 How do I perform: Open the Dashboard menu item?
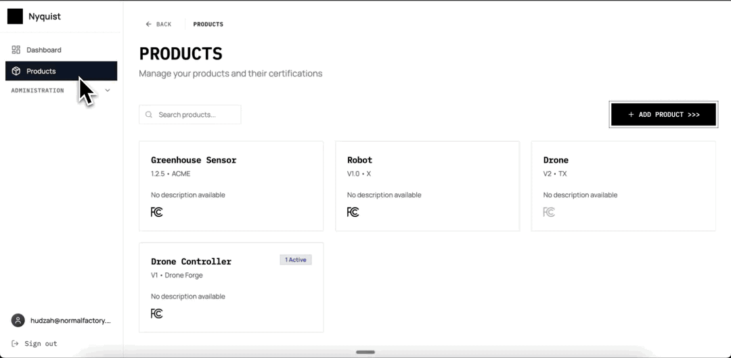(44, 50)
